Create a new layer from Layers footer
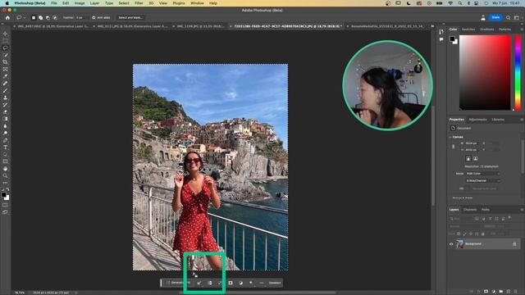Viewport: 525px width, 295px height. tap(509, 292)
